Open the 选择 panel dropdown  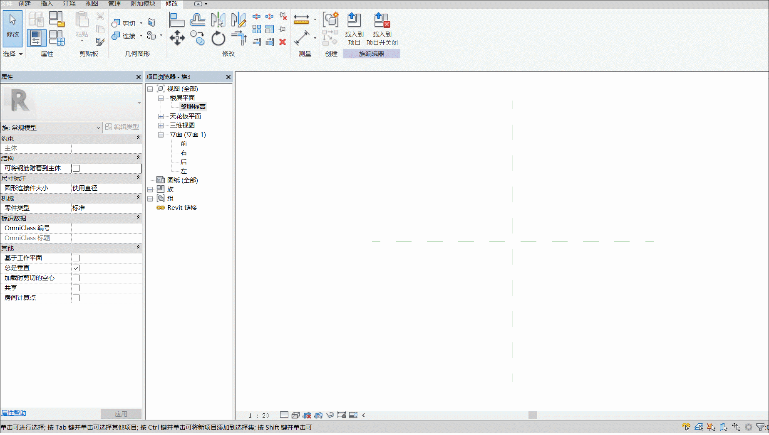coord(13,54)
